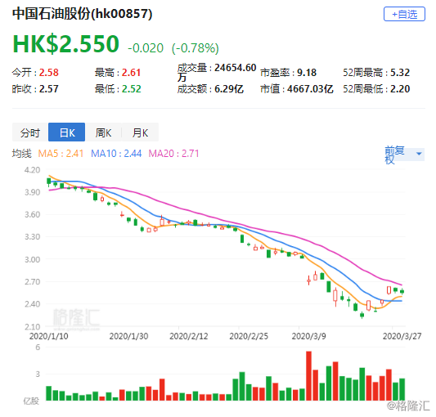Select the 日K daily candlestick tab
This screenshot has height=417, width=436.
[x=67, y=132]
